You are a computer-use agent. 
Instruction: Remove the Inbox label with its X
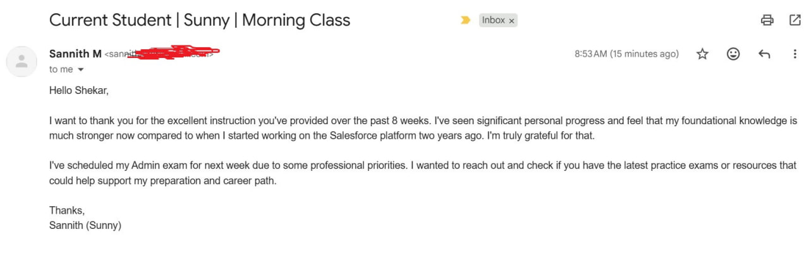coord(511,21)
